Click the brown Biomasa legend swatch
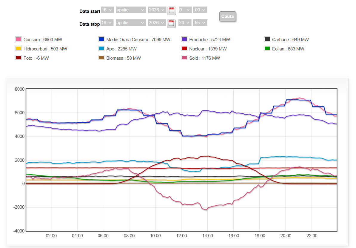Screen dimensions: 356x248 pos(101,58)
